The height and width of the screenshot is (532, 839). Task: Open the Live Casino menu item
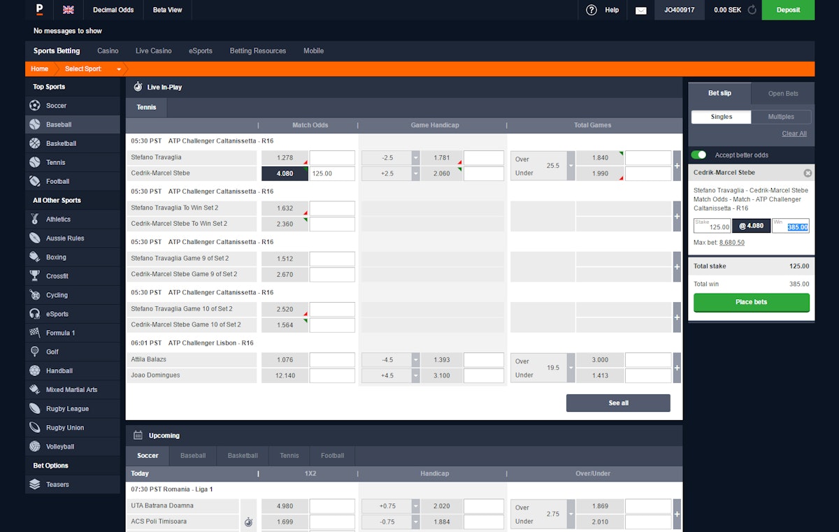(x=153, y=51)
